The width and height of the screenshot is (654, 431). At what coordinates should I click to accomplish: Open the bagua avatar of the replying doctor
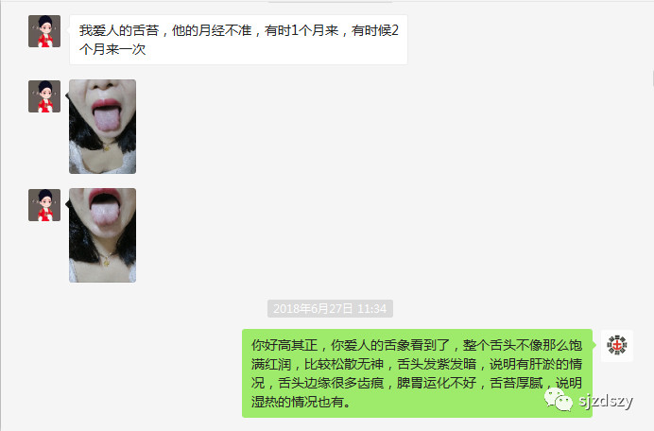point(617,346)
